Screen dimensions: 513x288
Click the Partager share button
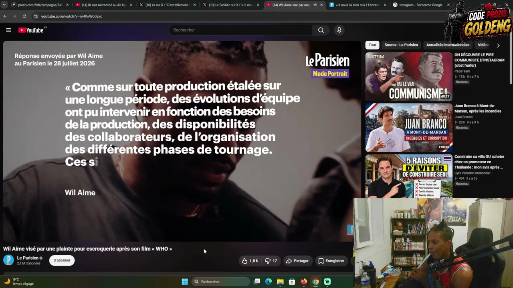[x=297, y=261]
